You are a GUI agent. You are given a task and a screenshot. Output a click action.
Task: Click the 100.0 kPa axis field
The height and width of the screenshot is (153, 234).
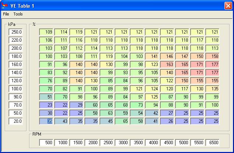[x=16, y=89]
